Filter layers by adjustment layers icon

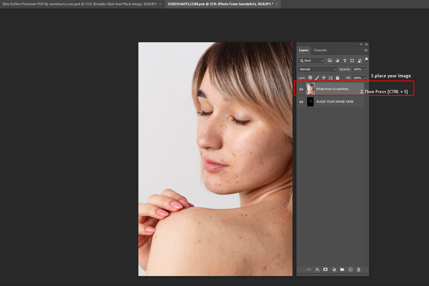[337, 61]
